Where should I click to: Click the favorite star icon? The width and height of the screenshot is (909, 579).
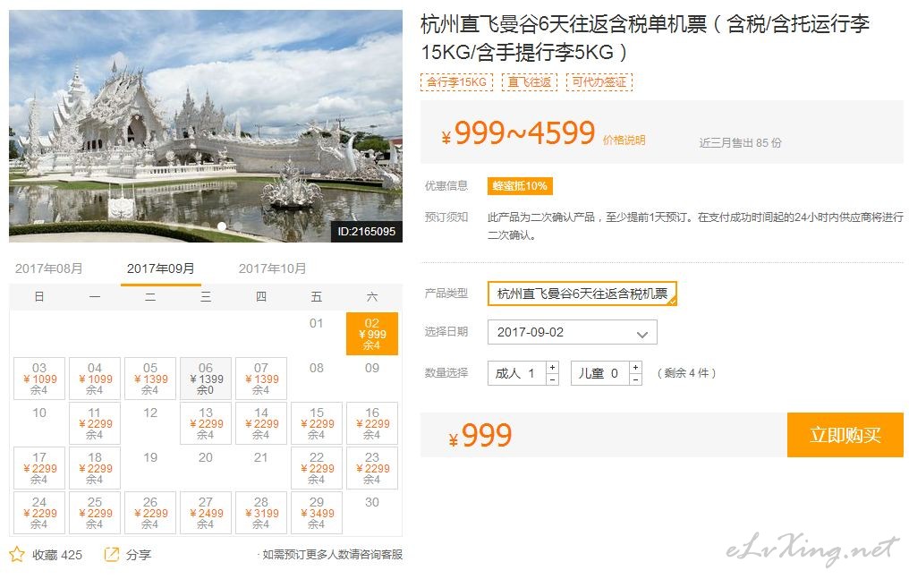click(17, 554)
